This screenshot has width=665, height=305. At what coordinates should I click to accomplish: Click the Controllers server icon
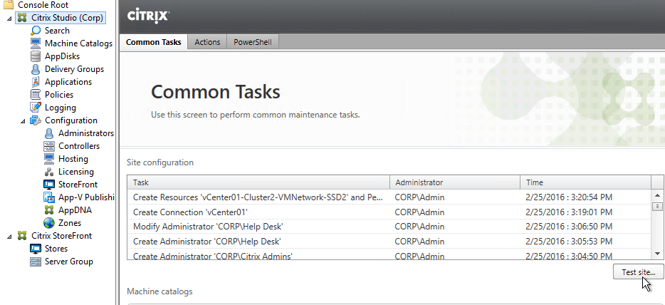tap(50, 146)
